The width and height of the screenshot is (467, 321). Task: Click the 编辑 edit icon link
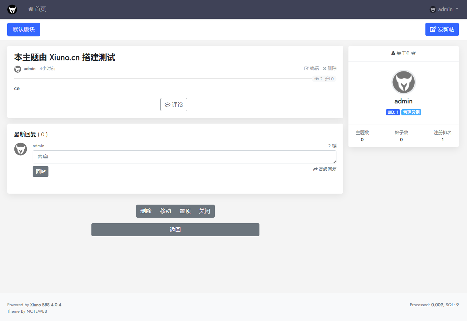coord(311,69)
